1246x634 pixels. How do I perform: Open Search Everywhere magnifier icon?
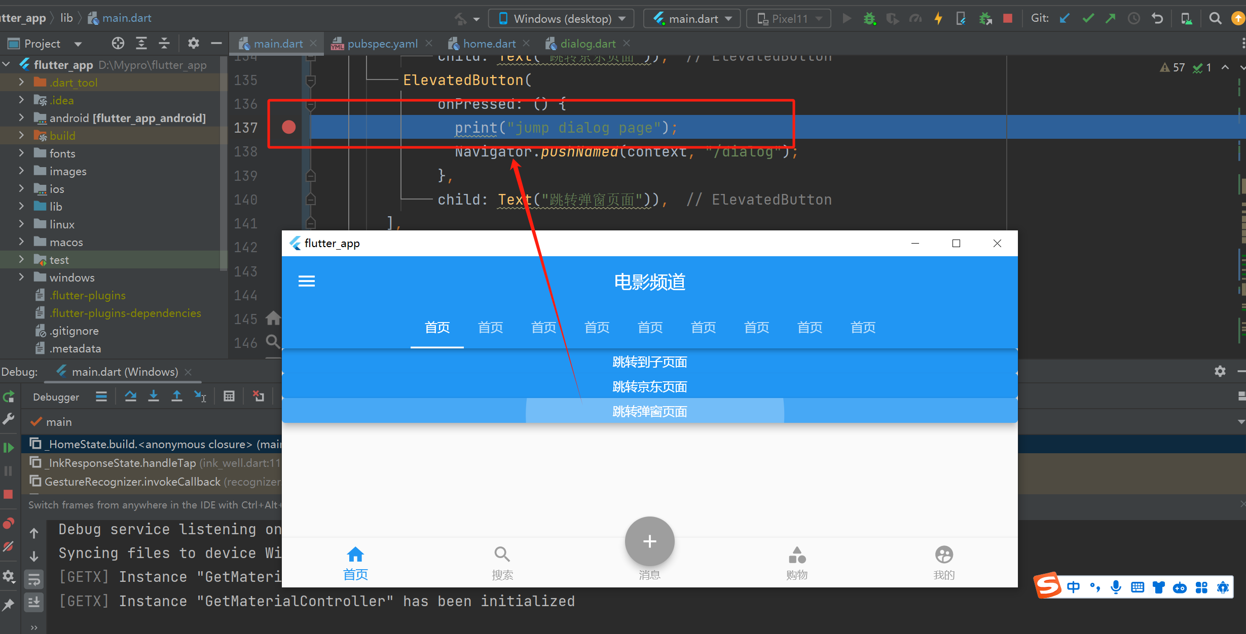pyautogui.click(x=1215, y=19)
